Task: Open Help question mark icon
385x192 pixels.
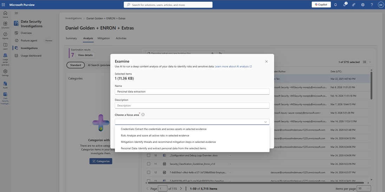Action: 372,5
